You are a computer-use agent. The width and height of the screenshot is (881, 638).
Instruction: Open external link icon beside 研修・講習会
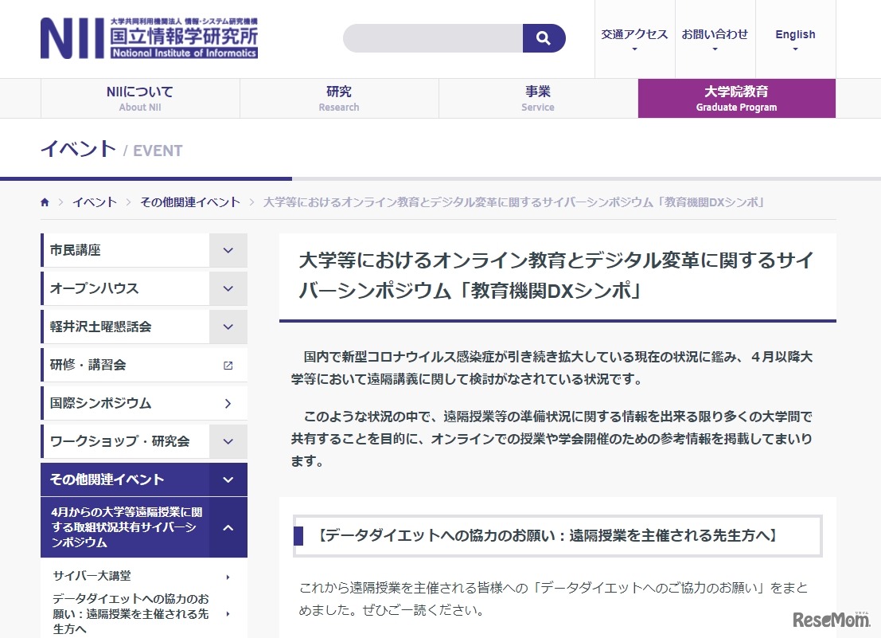tap(228, 365)
